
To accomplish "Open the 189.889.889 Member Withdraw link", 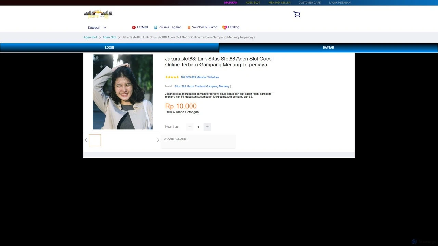I will coord(200,77).
